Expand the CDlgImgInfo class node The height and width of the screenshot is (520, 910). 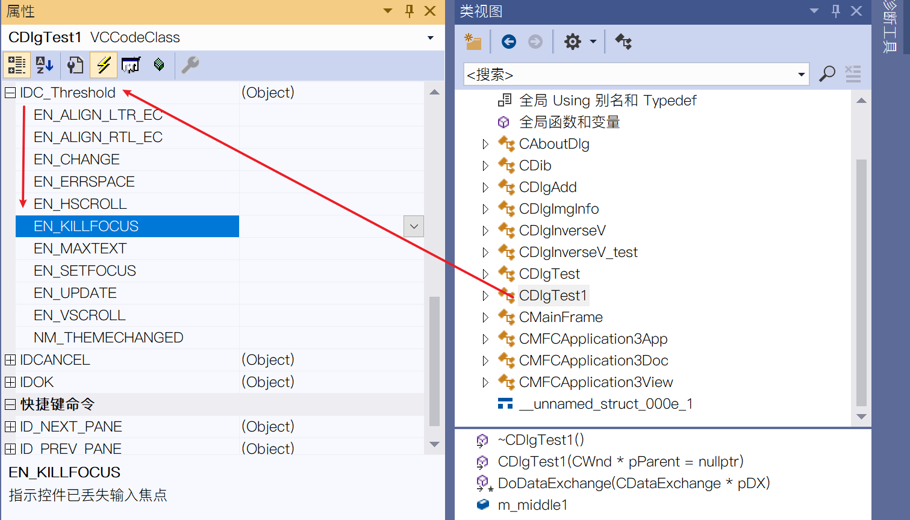point(485,209)
